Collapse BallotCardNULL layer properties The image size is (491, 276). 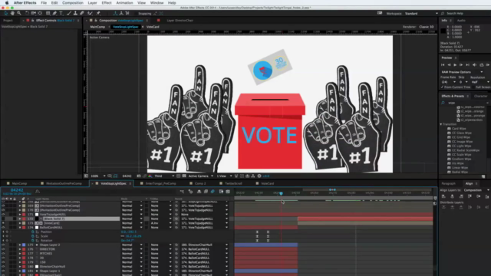pyautogui.click(x=20, y=228)
